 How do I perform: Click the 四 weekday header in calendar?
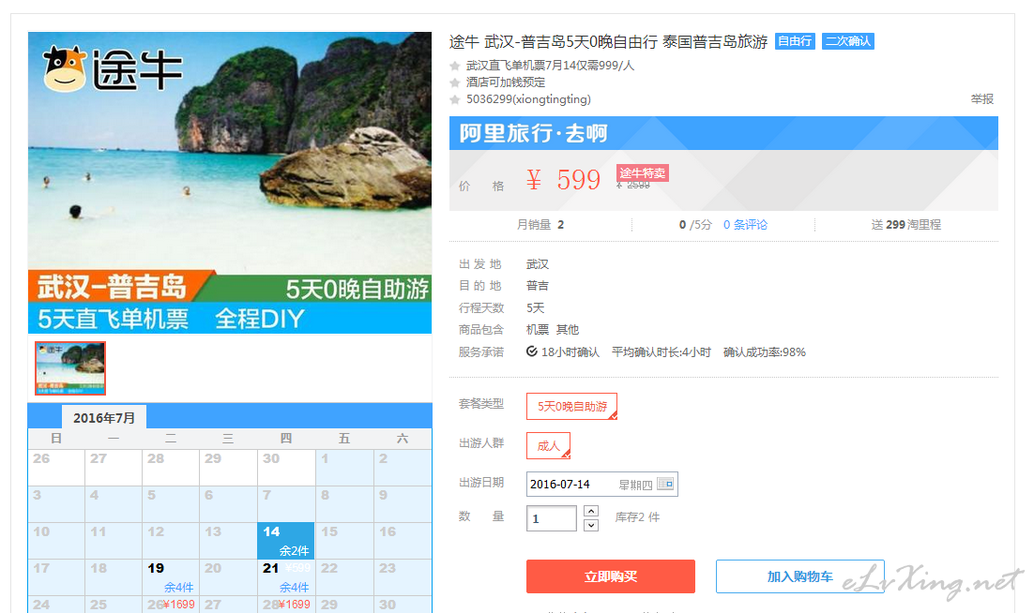(x=285, y=439)
